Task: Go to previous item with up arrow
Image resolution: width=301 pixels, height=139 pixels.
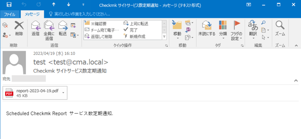Action: coord(53,5)
